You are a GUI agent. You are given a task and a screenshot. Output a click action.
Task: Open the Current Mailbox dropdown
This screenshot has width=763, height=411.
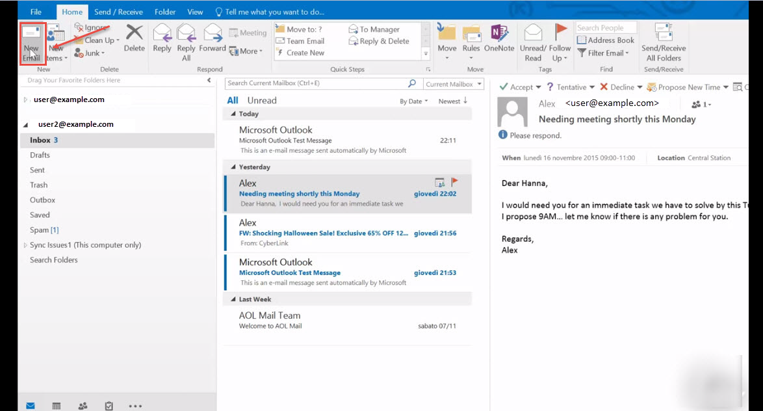[x=453, y=83]
